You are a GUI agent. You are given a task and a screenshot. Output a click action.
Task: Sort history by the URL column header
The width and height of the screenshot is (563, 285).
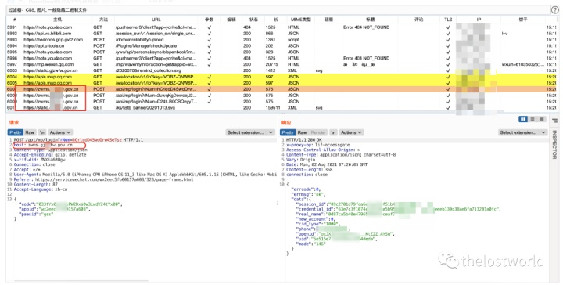click(156, 20)
